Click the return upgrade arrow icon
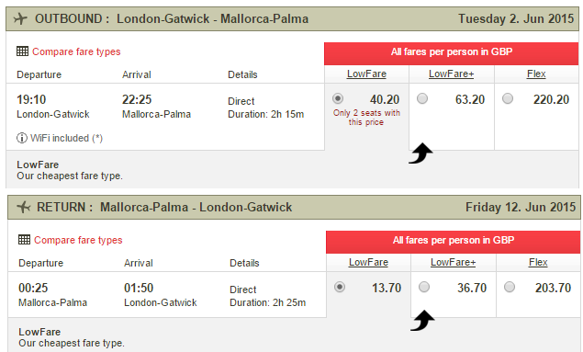The height and width of the screenshot is (352, 583). (422, 321)
